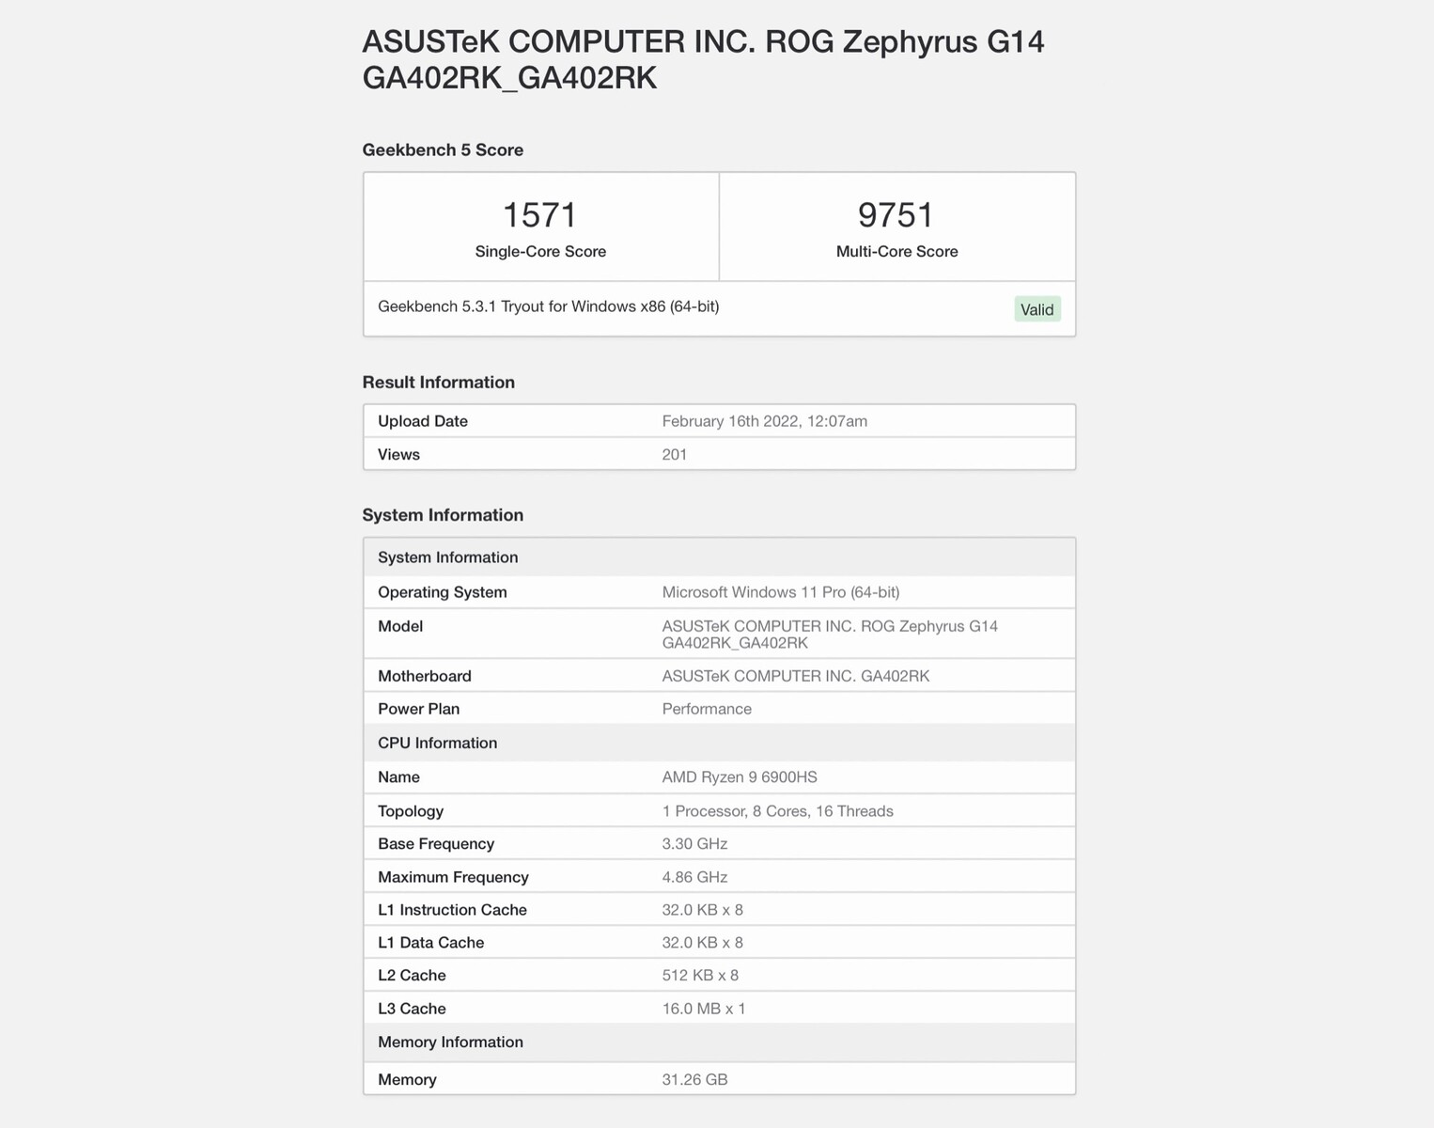Click the single-core score 1571
The image size is (1434, 1128).
(x=539, y=215)
